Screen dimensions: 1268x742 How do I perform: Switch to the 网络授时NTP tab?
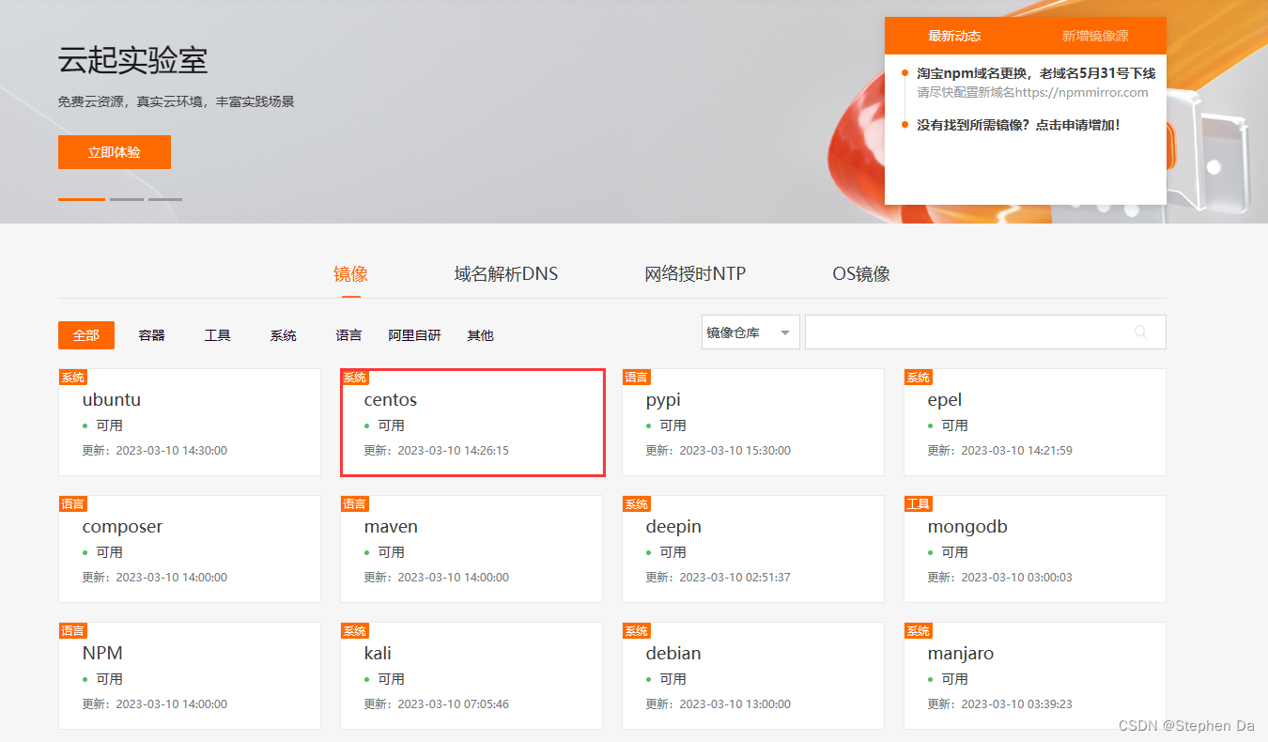pos(695,274)
